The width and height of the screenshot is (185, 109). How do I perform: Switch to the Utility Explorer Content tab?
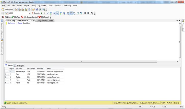click(45, 21)
